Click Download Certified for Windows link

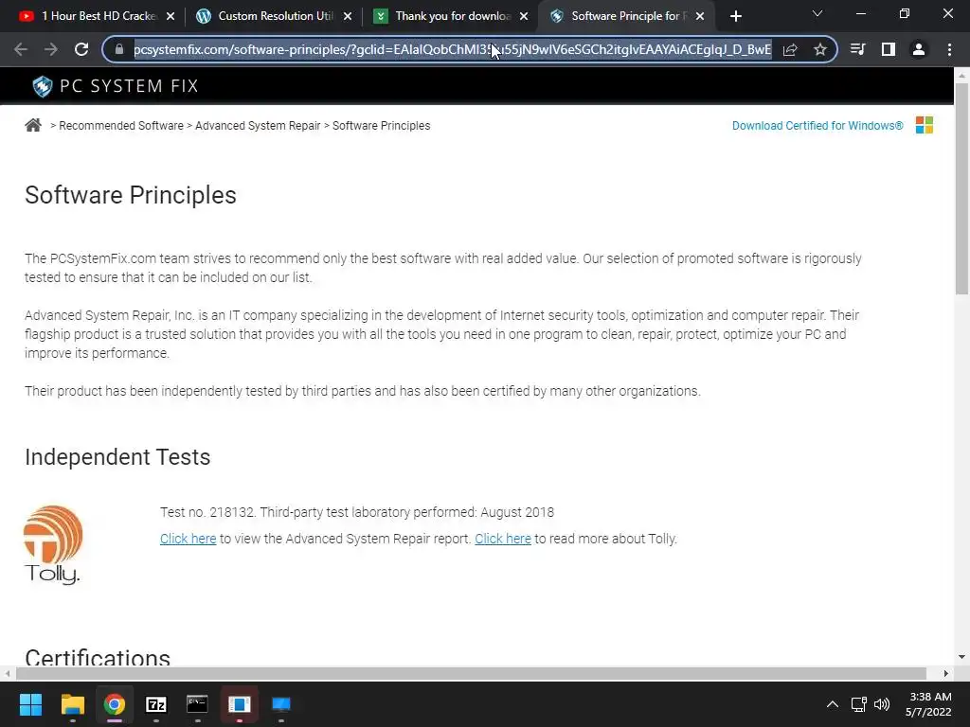point(817,126)
